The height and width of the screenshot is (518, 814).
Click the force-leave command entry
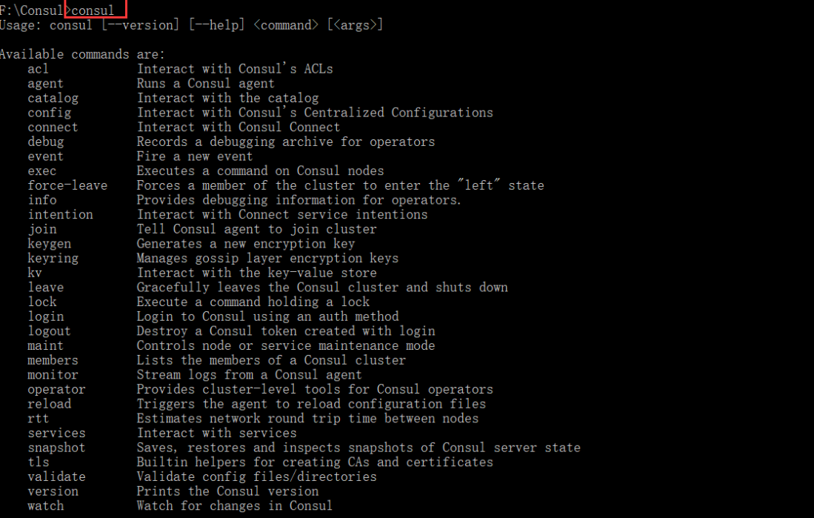(67, 185)
